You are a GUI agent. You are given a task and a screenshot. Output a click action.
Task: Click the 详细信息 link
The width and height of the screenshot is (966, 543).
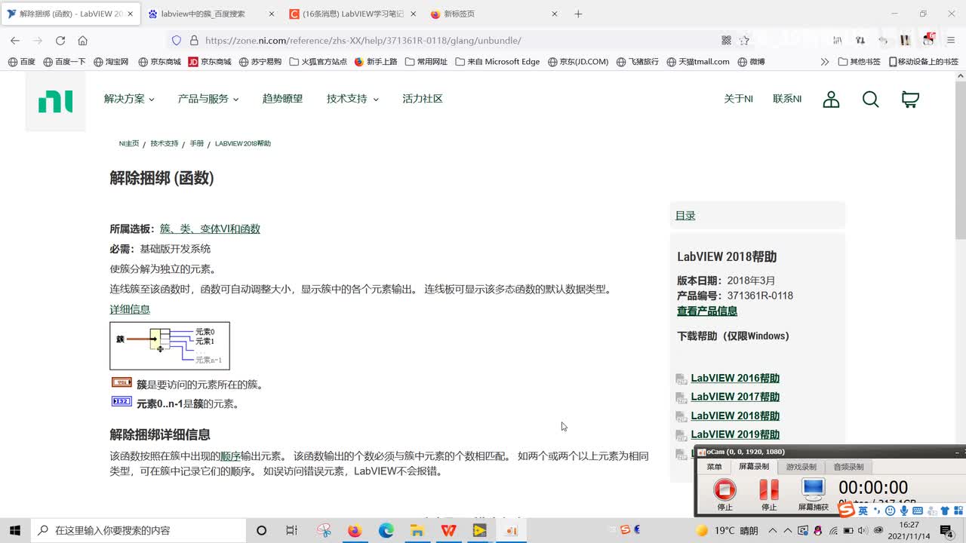tap(130, 309)
